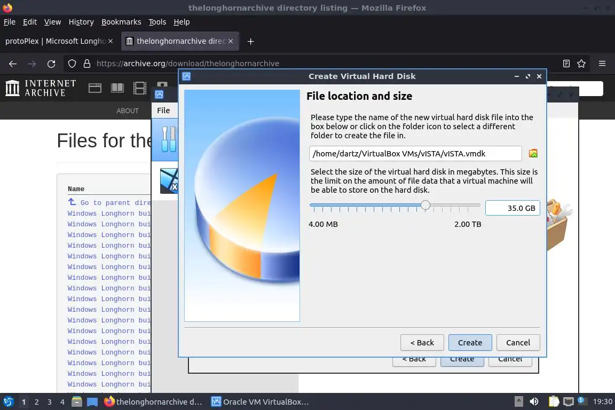Toggle Firefox reader view
This screenshot has height=410, width=615.
(566, 64)
